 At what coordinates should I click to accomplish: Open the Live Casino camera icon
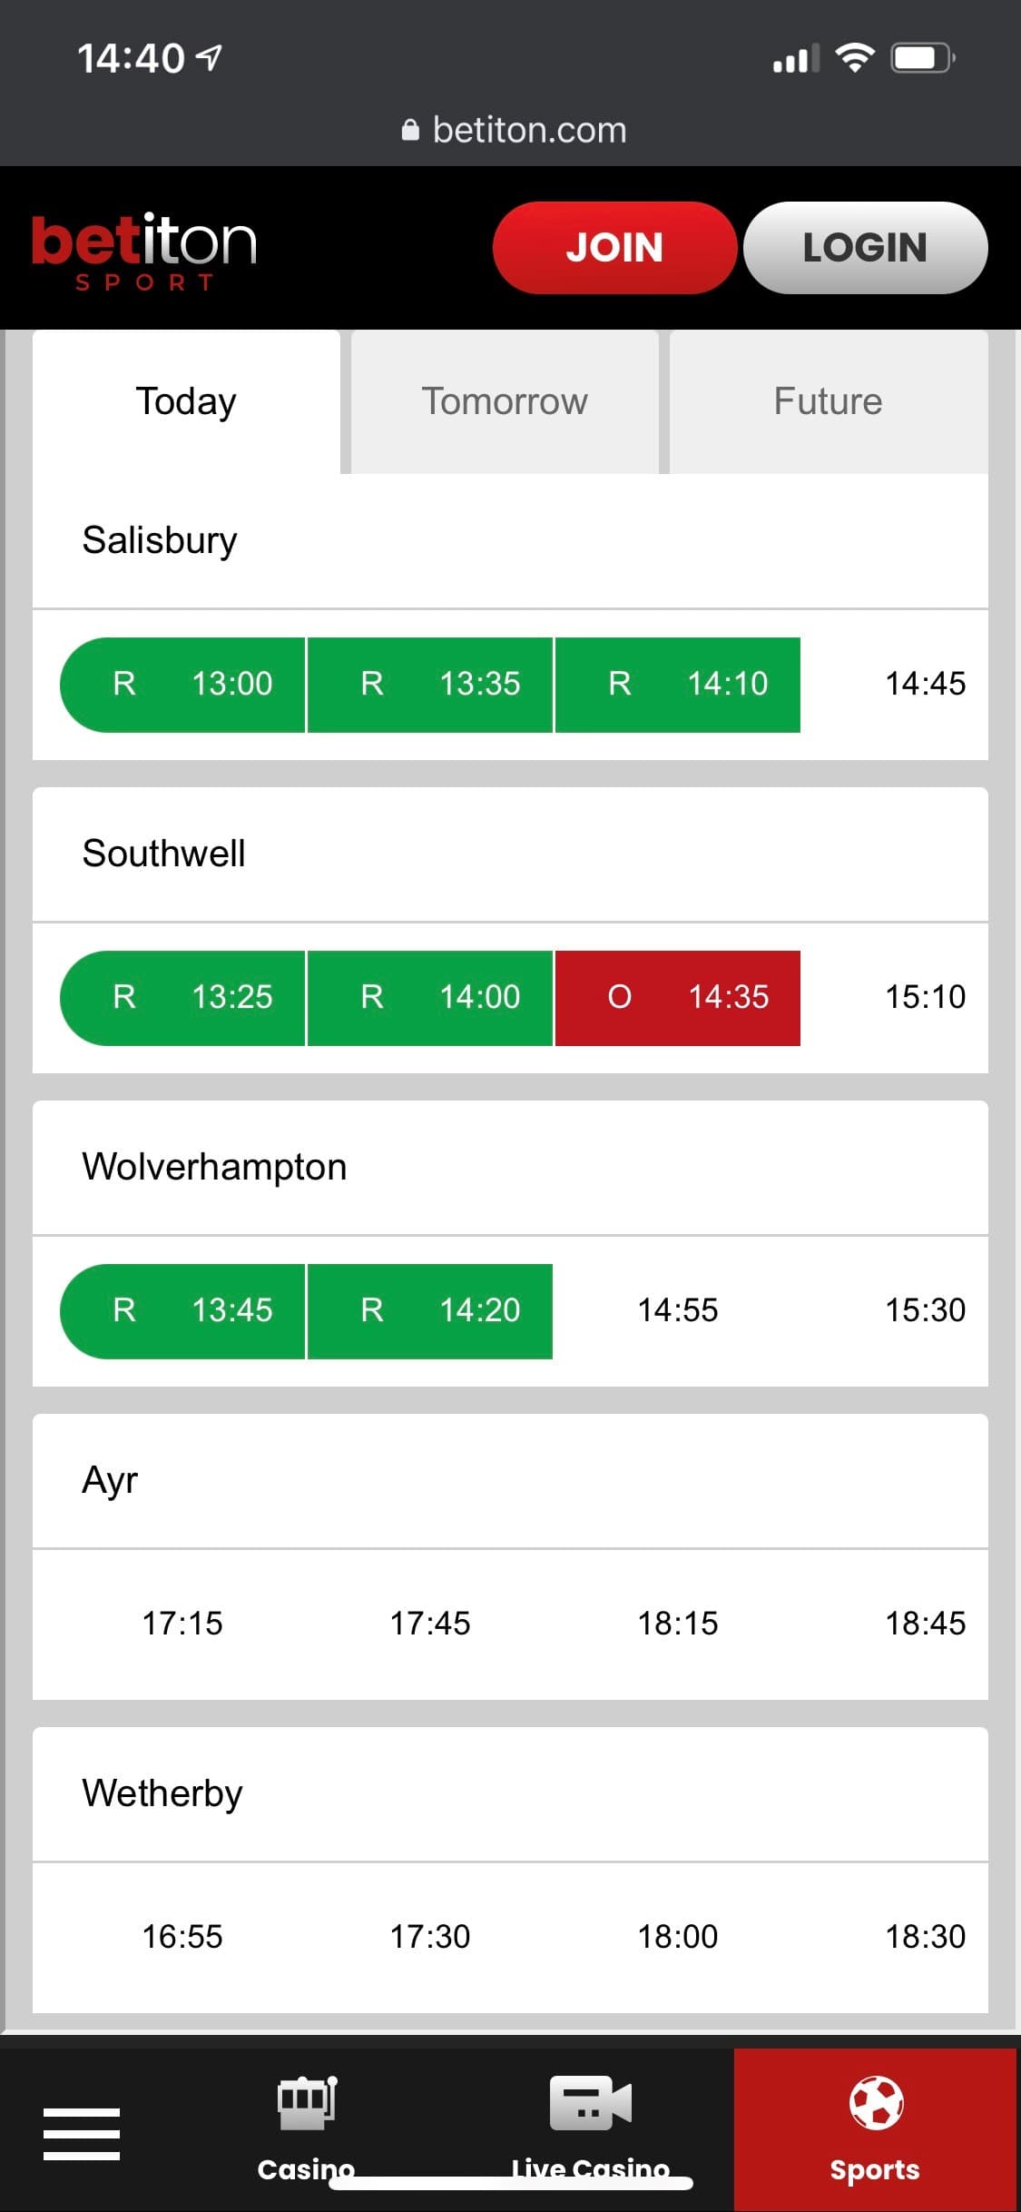click(x=590, y=2103)
